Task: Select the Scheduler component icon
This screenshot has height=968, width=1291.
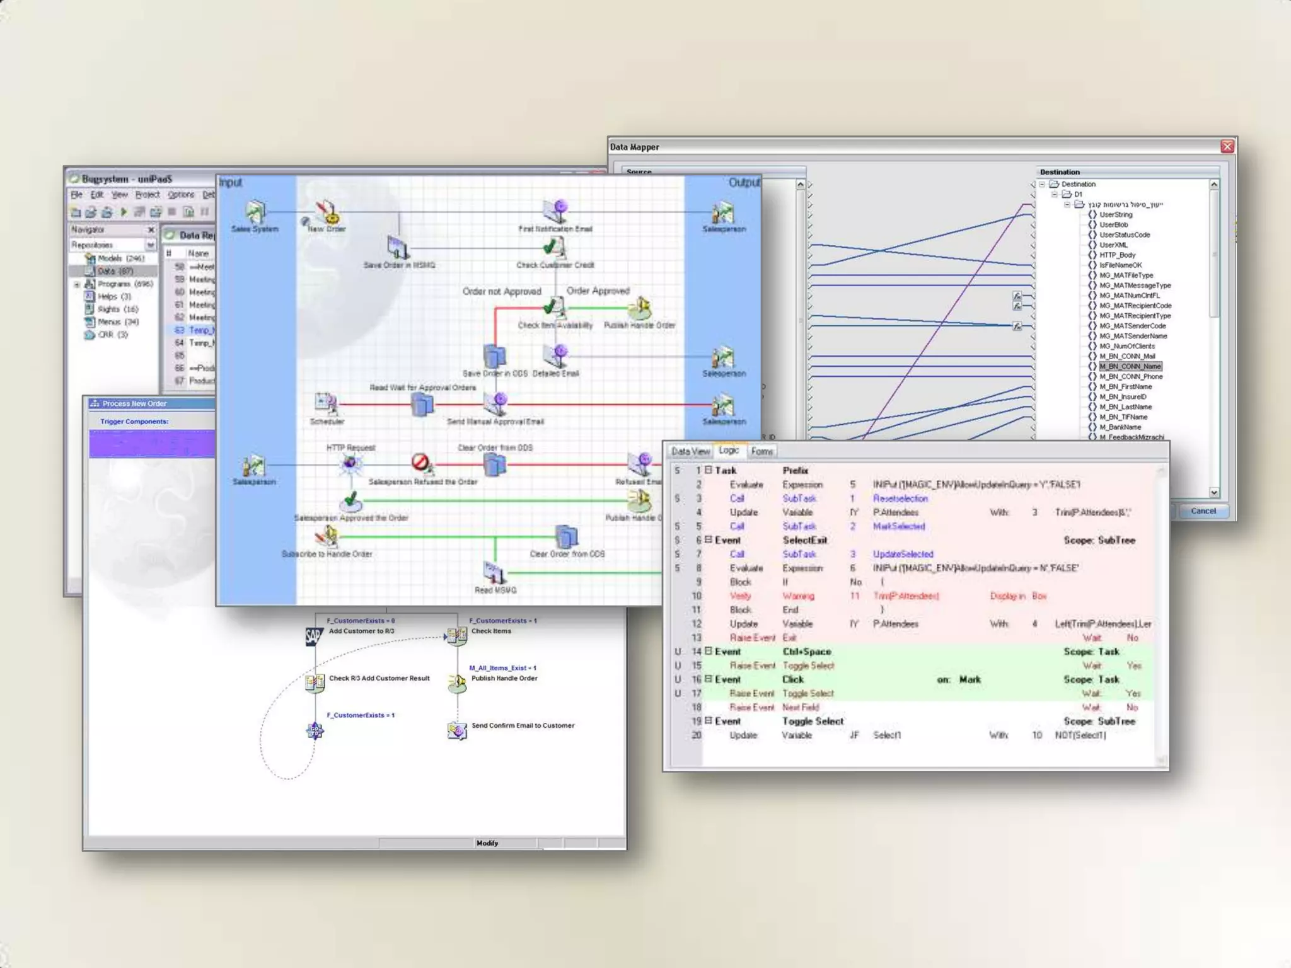Action: (x=326, y=403)
